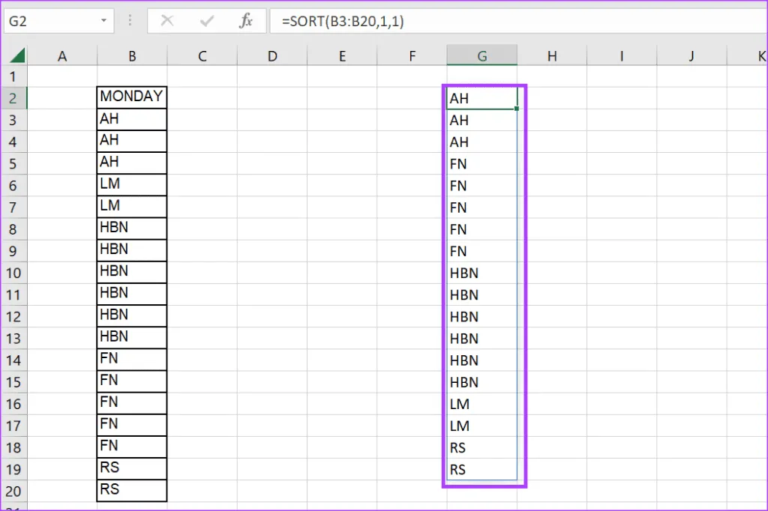
Task: Select cell G10 with first sorted HBN
Action: pyautogui.click(x=481, y=273)
